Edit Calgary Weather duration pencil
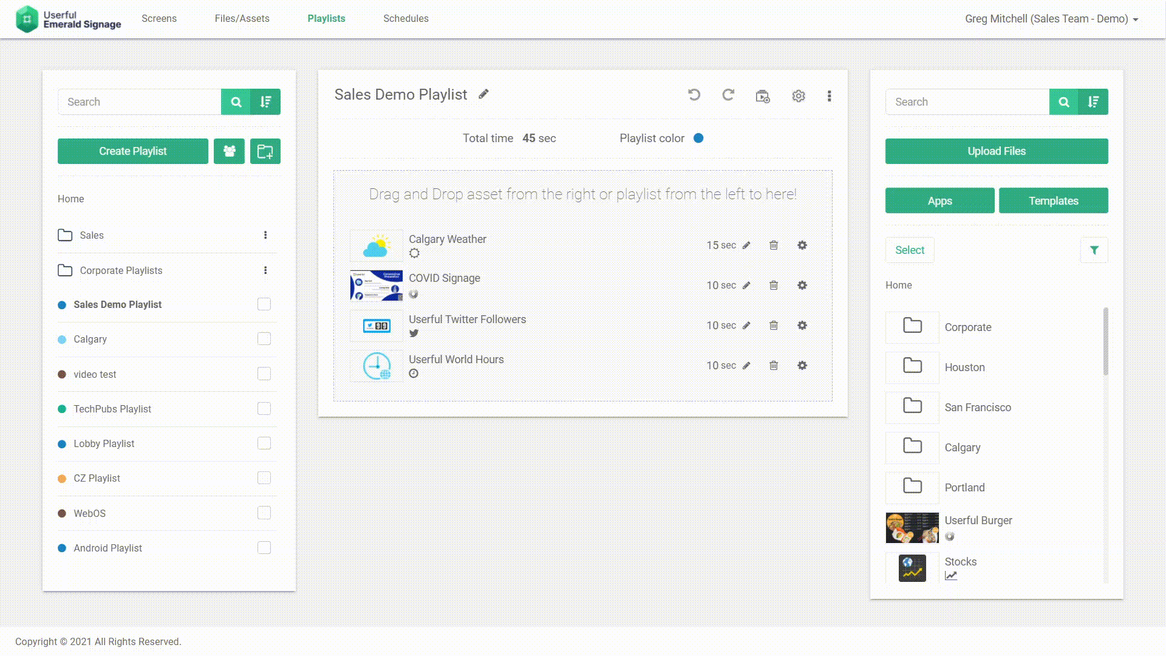Screen dimensions: 1166x656 (x=746, y=245)
